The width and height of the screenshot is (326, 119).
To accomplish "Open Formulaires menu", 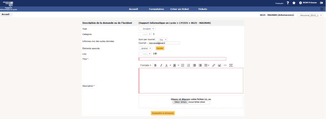I will pos(156,9).
